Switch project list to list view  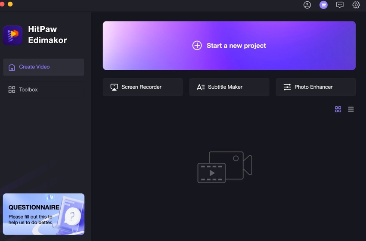coord(350,109)
